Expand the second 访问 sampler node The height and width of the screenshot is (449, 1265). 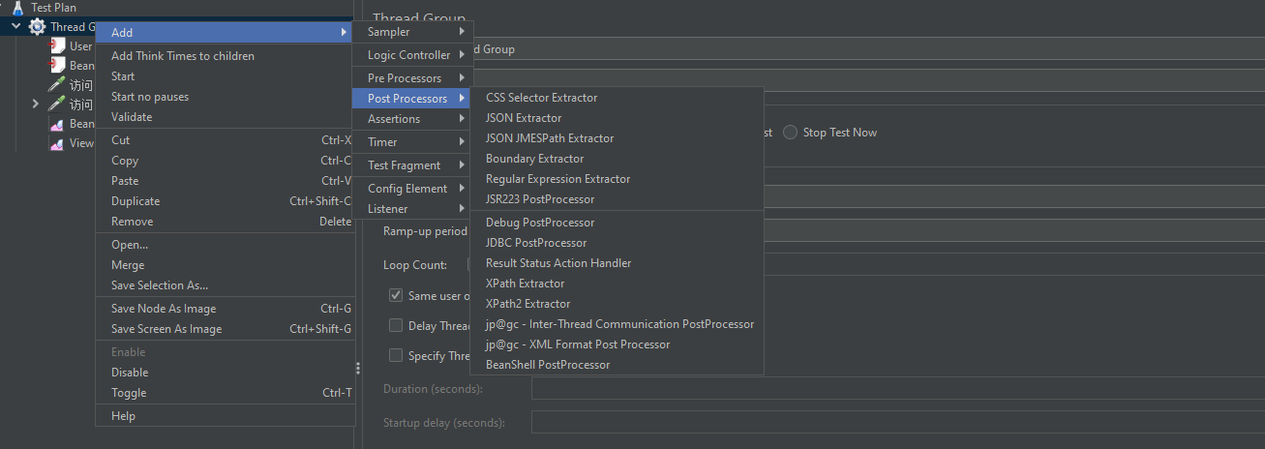[36, 105]
